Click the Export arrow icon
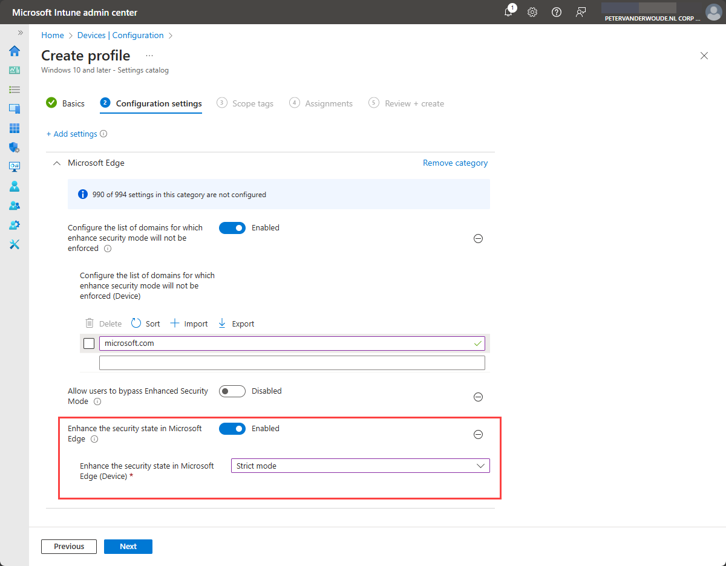This screenshot has height=566, width=726. 222,324
